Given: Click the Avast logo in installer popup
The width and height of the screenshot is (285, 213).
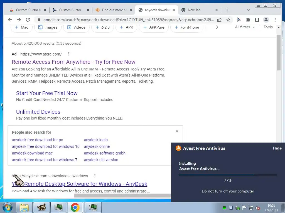Looking at the screenshot, I should point(178,148).
